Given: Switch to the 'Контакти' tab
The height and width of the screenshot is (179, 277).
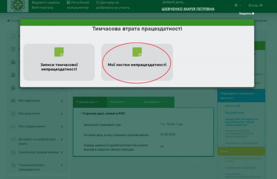Looking at the screenshot, I should click(118, 102).
